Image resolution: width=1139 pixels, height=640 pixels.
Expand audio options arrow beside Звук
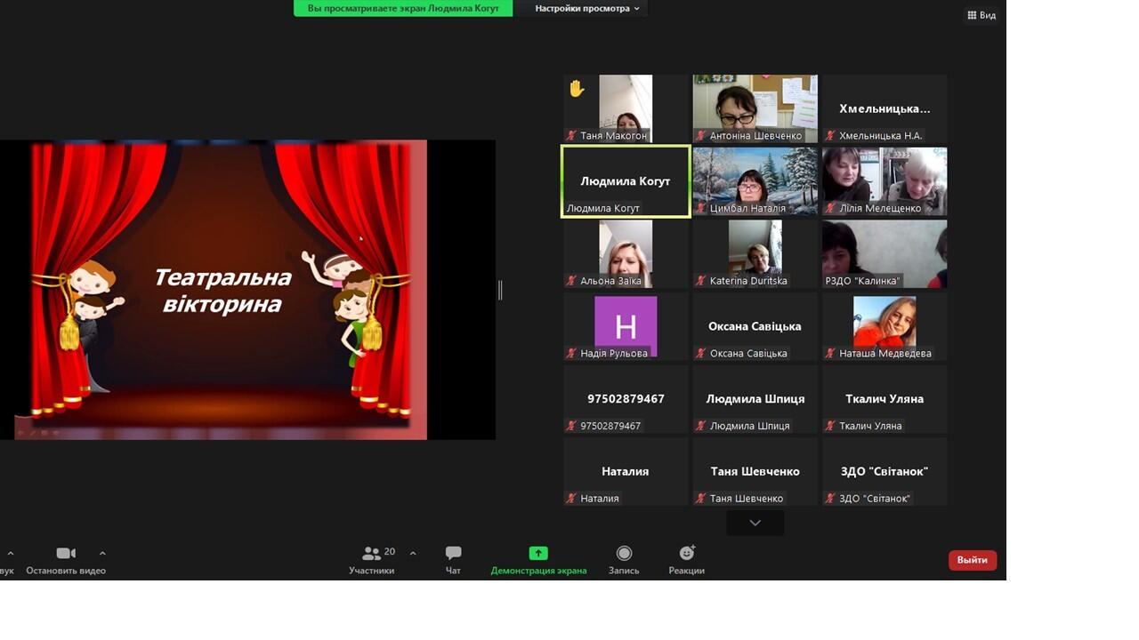11,553
